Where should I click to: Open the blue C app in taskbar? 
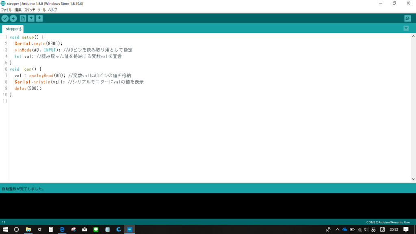tap(119, 230)
